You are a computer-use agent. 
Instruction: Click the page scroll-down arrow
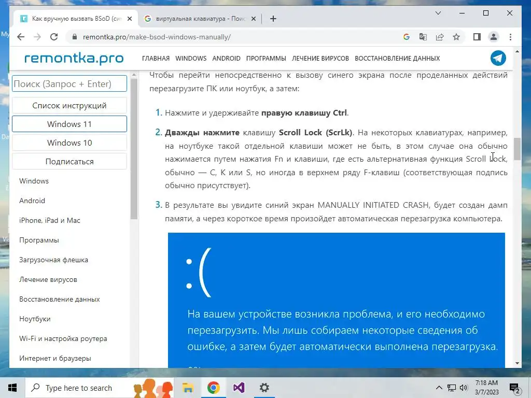click(517, 363)
